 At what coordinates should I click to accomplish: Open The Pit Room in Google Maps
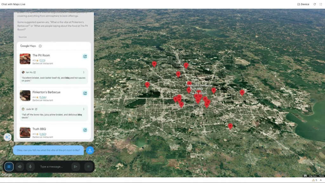(x=85, y=57)
